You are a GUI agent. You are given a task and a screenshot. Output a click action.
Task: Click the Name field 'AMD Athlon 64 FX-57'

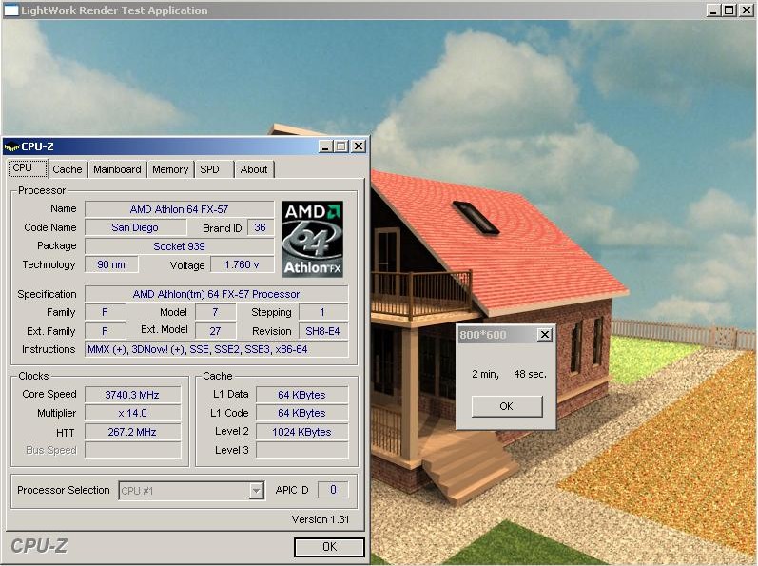point(180,209)
